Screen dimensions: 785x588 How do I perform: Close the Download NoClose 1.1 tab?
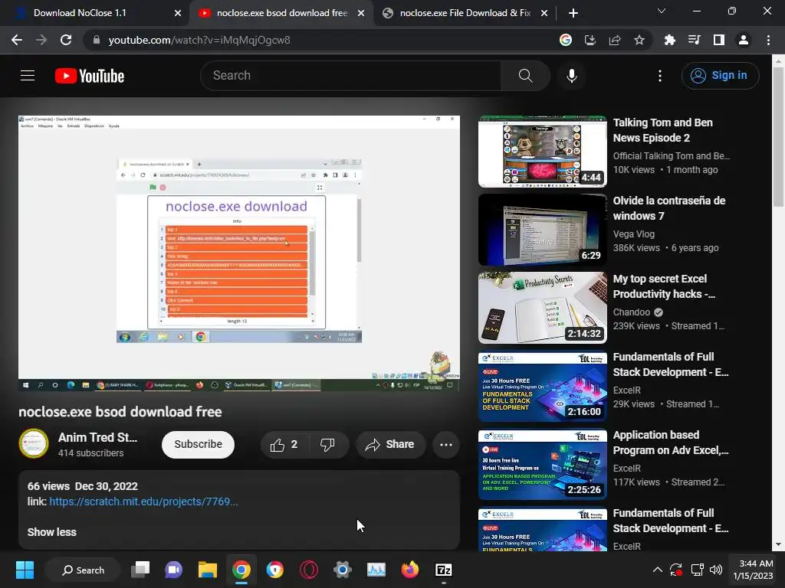pyautogui.click(x=178, y=13)
